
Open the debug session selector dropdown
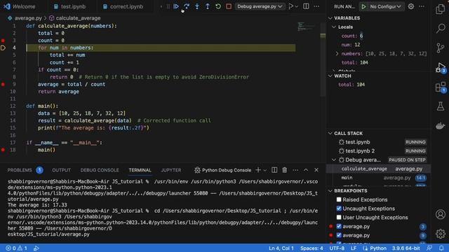pyautogui.click(x=260, y=6)
